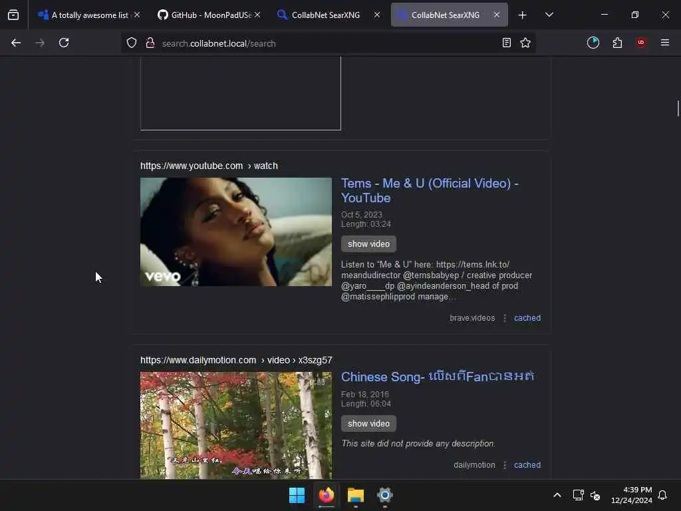681x511 pixels.
Task: Click the Tems video thumbnail
Action: tap(236, 232)
